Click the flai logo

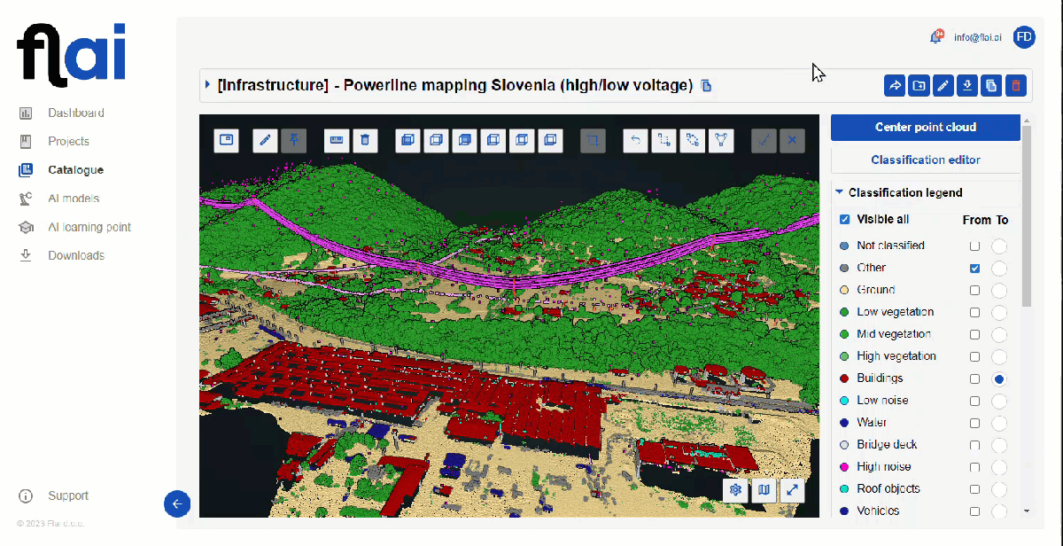(72, 55)
